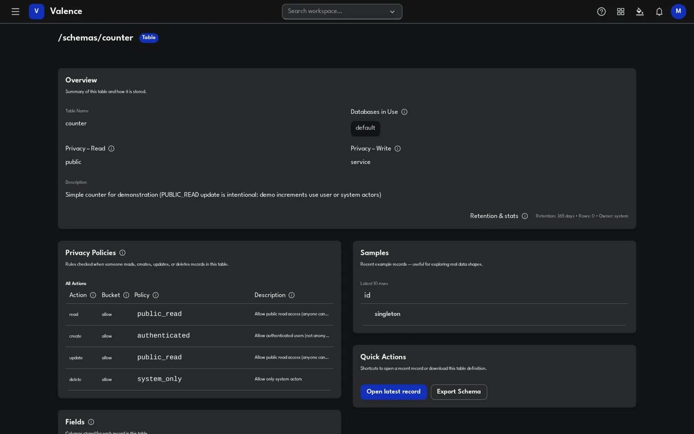Click the delete action cell
694x434 pixels.
[75, 380]
